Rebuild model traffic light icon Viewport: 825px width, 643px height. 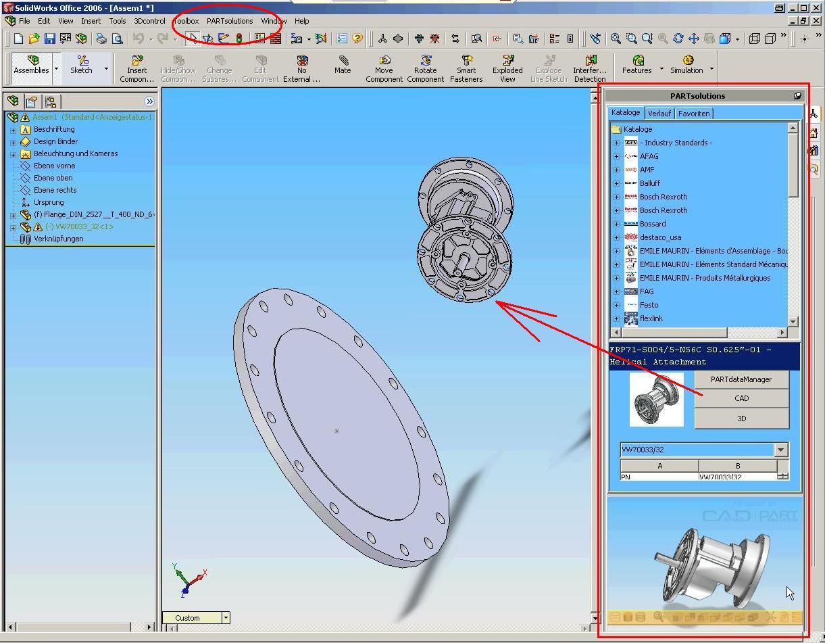[x=239, y=39]
